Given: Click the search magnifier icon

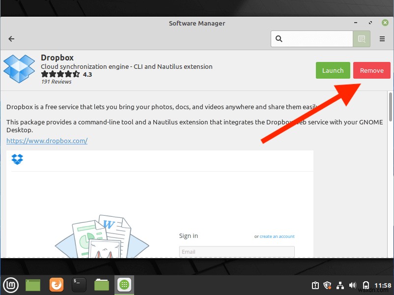Looking at the screenshot, I should click(280, 38).
